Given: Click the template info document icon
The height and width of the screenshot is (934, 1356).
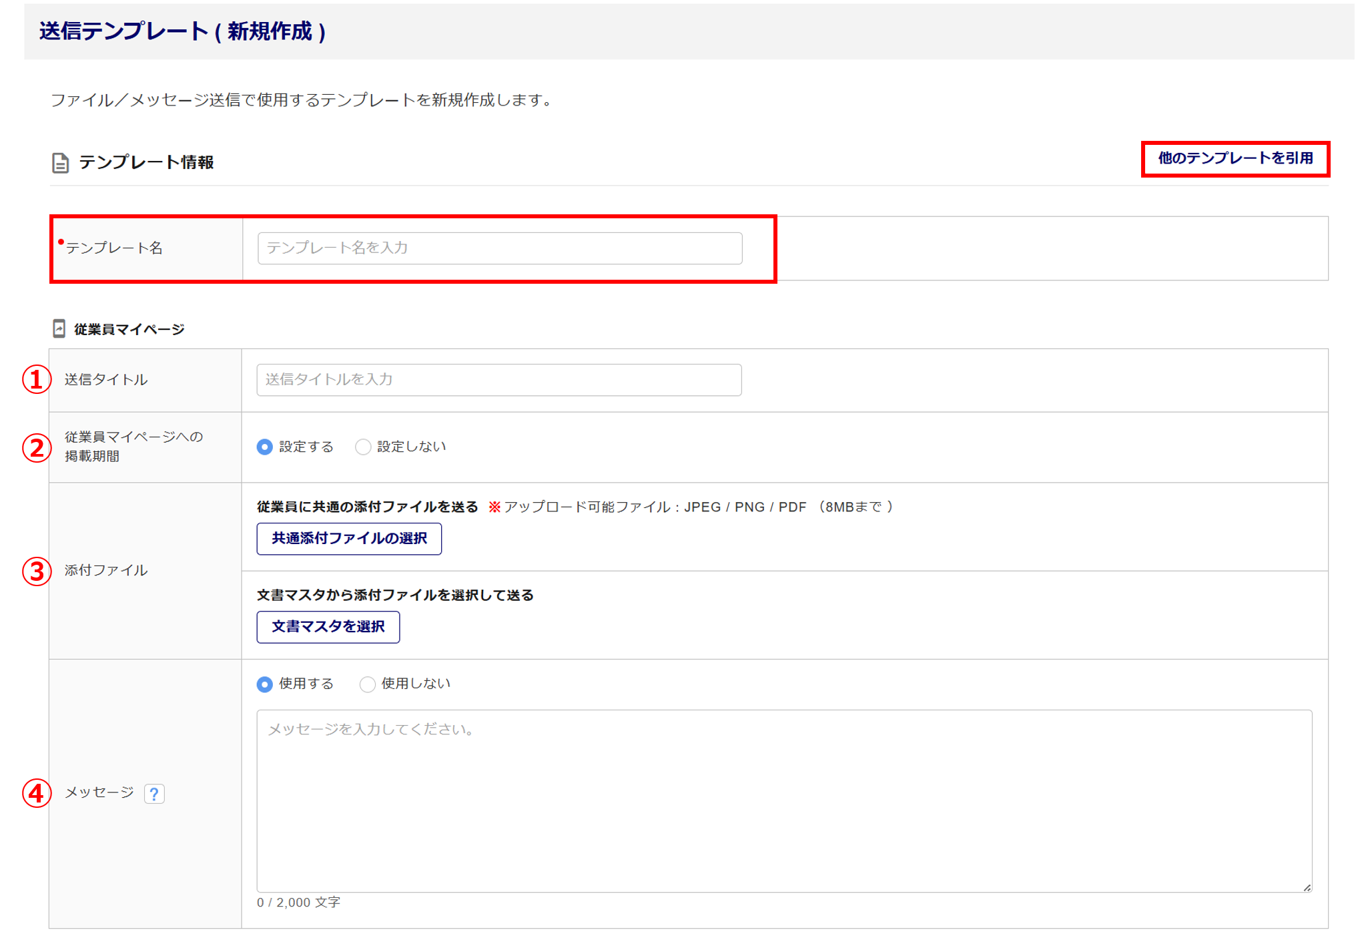Looking at the screenshot, I should click(x=60, y=163).
